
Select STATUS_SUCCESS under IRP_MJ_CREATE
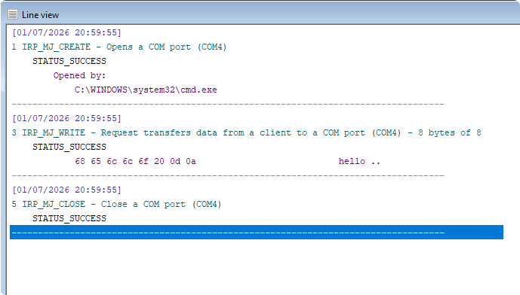[x=69, y=61]
